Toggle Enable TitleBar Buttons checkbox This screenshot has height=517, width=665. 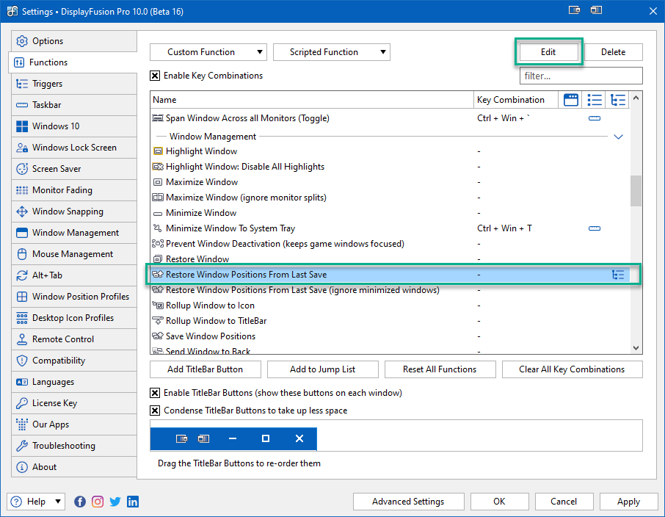(155, 393)
